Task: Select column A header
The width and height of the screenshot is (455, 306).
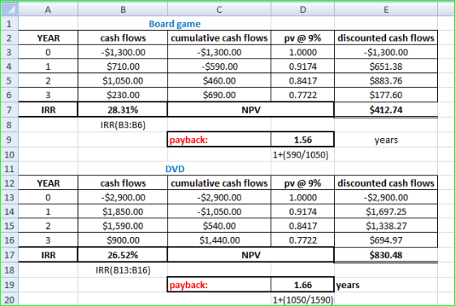Action: coord(48,9)
